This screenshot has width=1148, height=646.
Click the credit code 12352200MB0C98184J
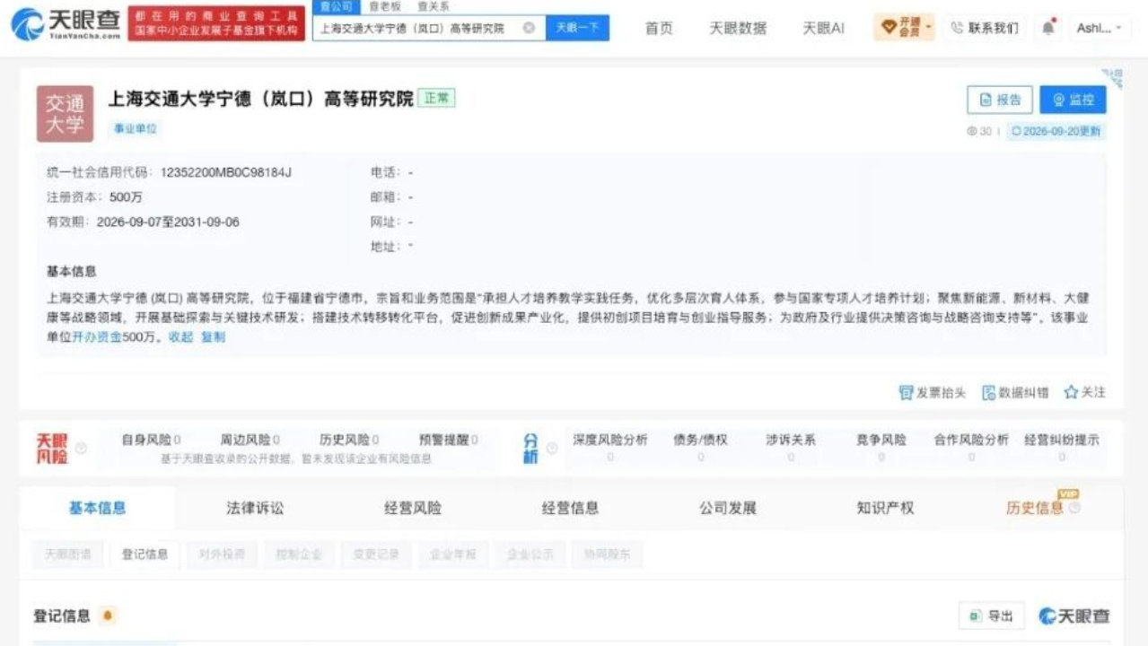click(226, 172)
